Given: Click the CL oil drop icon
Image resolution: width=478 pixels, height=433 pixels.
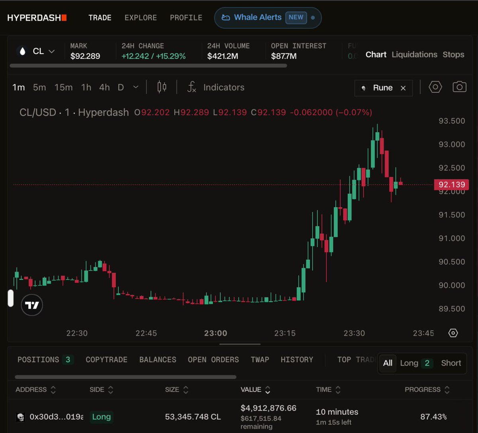Looking at the screenshot, I should click(x=22, y=51).
